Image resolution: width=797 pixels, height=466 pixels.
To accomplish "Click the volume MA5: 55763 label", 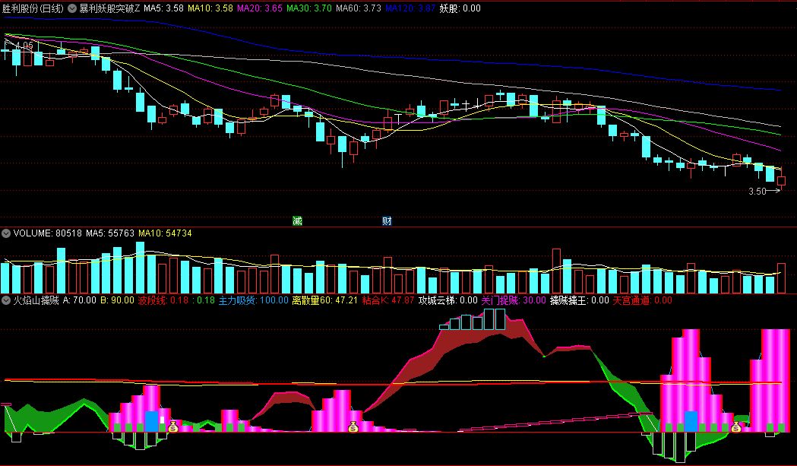I will [x=110, y=233].
